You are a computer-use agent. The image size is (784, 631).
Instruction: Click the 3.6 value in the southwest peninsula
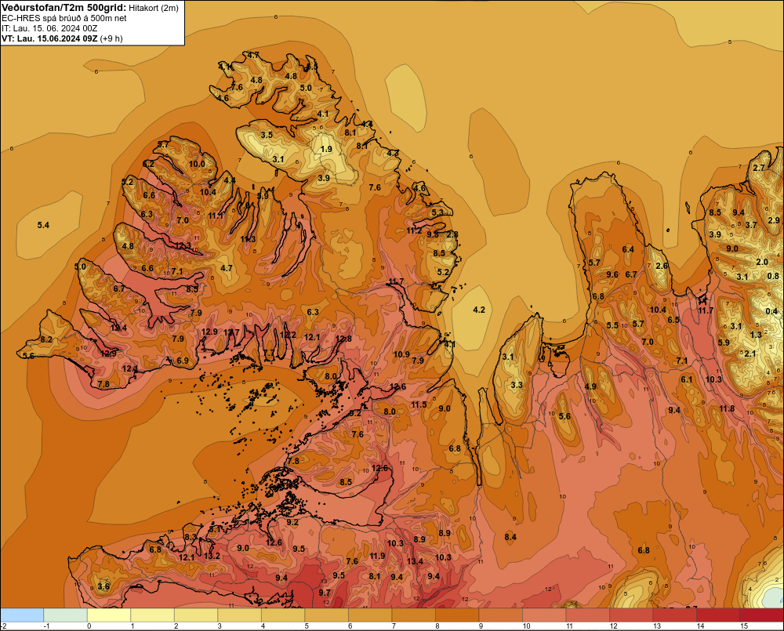(x=103, y=586)
